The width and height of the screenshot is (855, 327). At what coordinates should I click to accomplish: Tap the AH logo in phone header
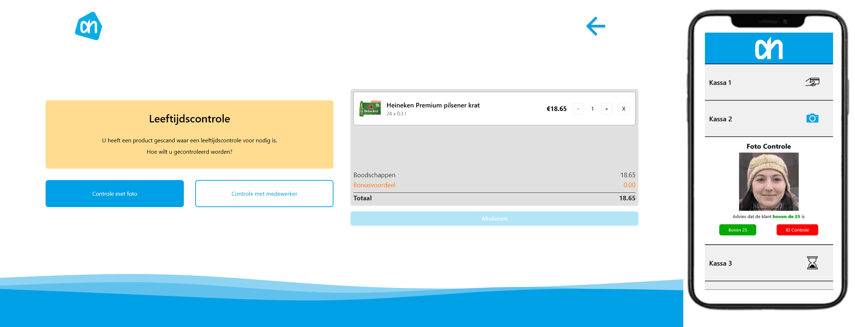(x=768, y=48)
